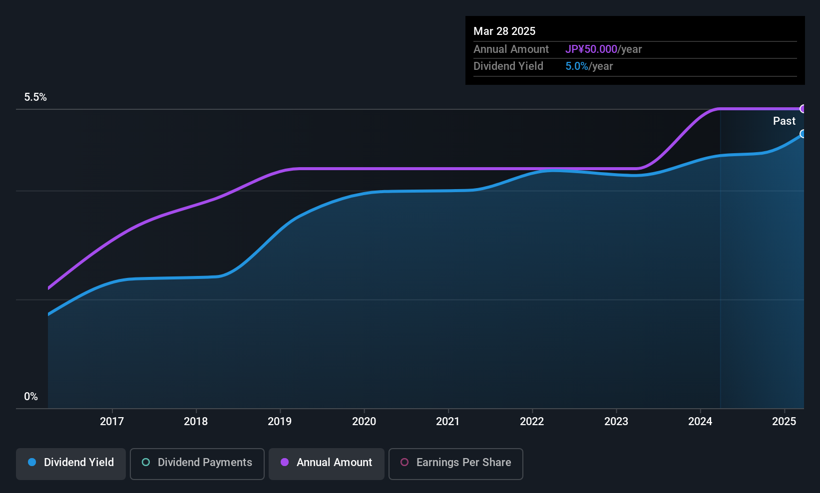Click the 2017 x-axis year label

112,421
